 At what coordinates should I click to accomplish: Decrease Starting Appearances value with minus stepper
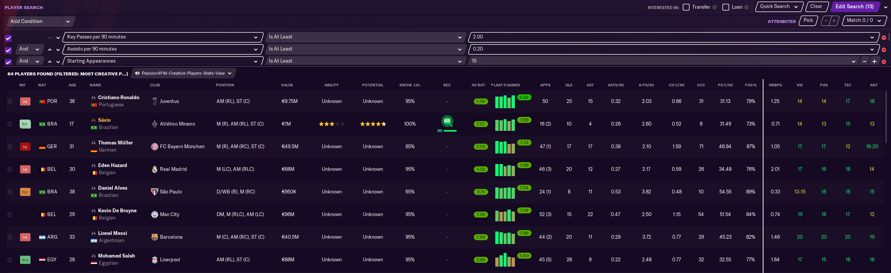[x=864, y=61]
